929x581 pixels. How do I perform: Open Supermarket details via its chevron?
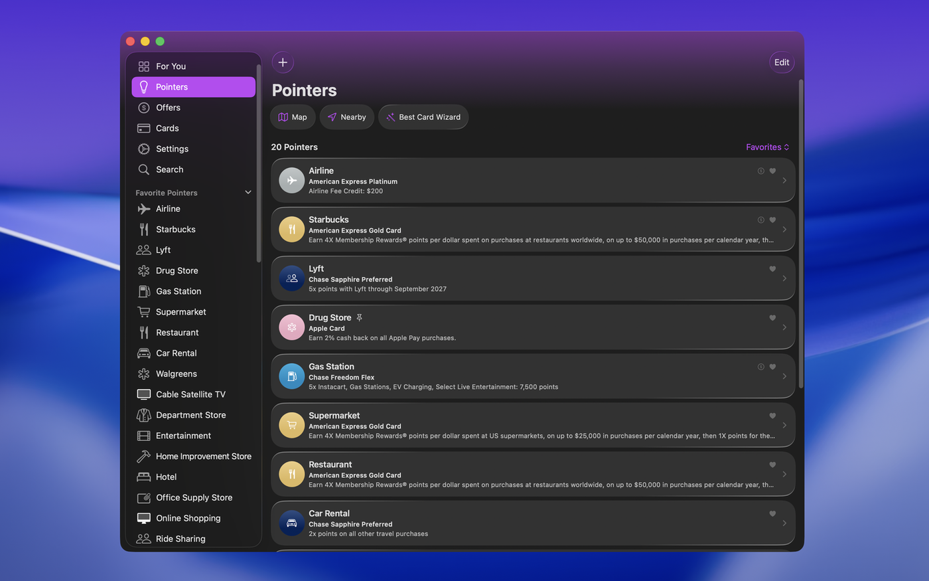click(x=784, y=426)
